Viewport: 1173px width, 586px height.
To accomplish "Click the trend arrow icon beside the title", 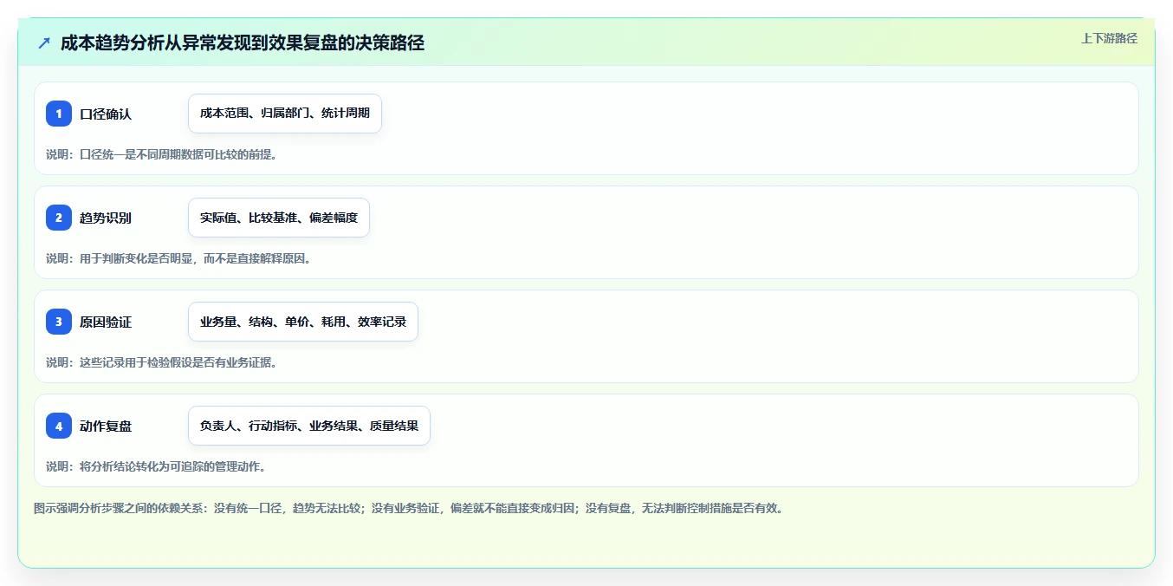I will pyautogui.click(x=44, y=43).
